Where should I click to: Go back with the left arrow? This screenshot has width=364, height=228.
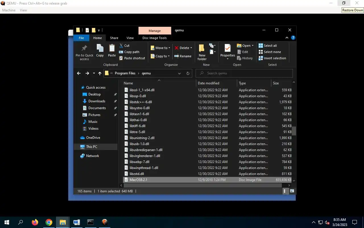79,73
